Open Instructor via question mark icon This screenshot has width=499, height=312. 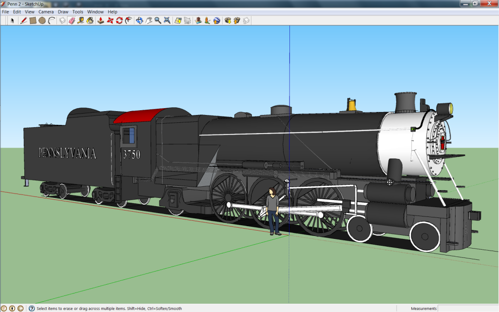[x=32, y=308]
